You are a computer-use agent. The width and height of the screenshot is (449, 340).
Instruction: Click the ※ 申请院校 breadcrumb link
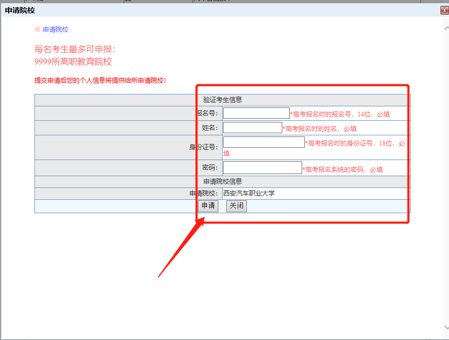[x=52, y=30]
